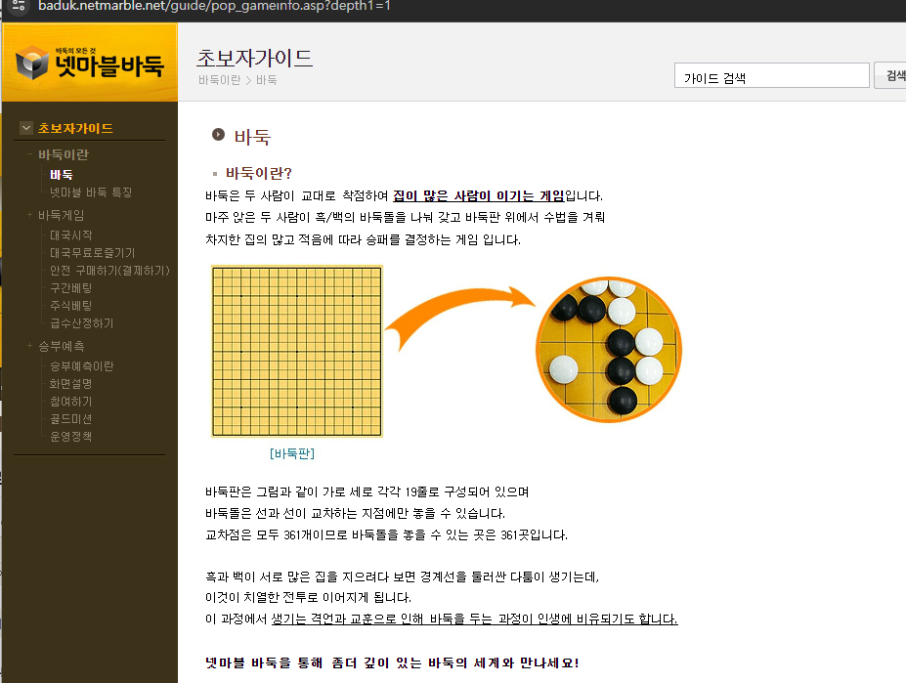Click the yellow chevron icon beside 초보자가이드

coord(23,127)
